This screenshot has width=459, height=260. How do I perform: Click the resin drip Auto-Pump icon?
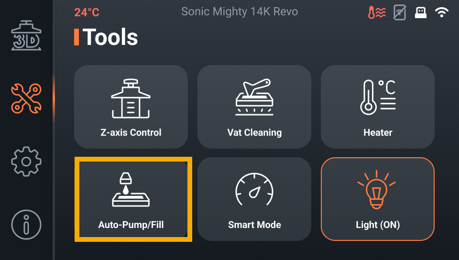pos(131,190)
